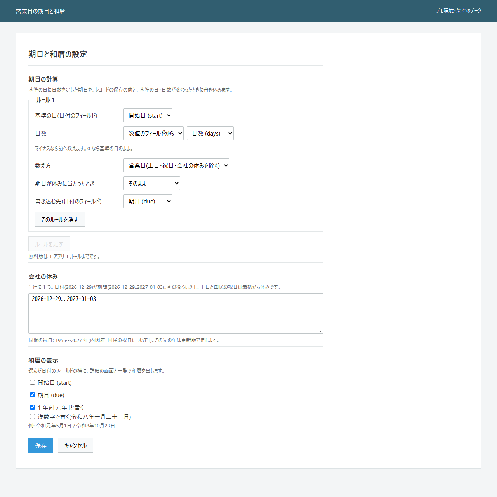
Task: Click the 期日と和暦の設定 page heading
Action: (57, 54)
